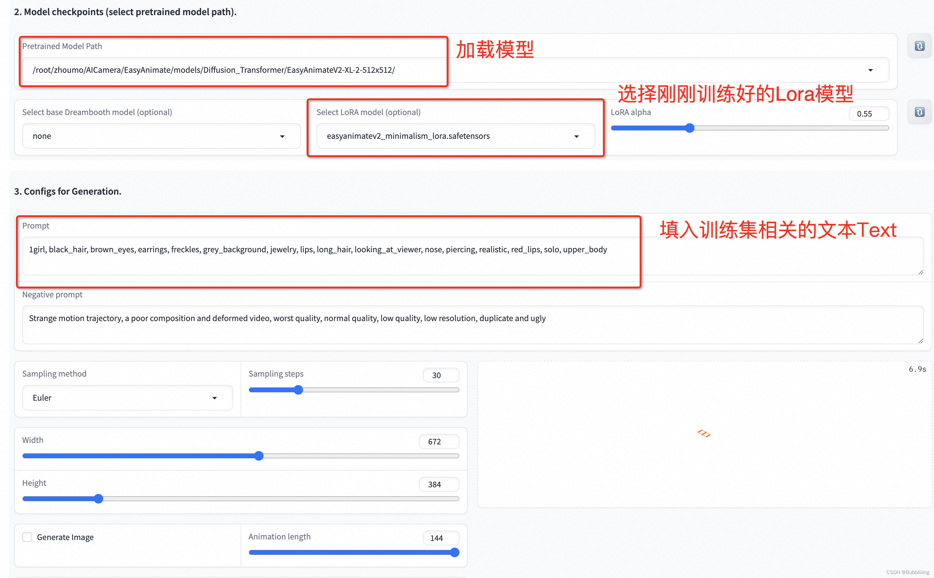Click the Animation length value field 144
The image size is (934, 578).
click(440, 538)
